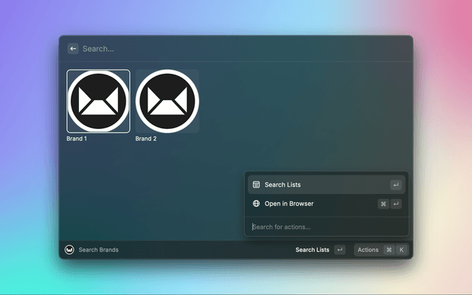Select the Brand 1 envelope thumbnail

[98, 101]
